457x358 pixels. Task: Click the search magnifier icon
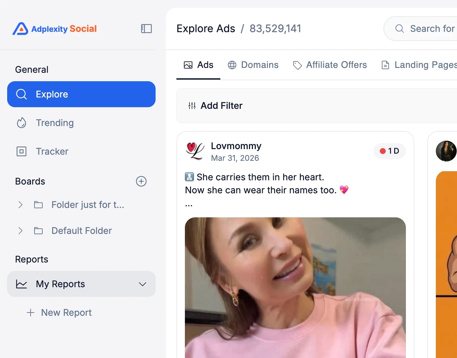coord(400,29)
